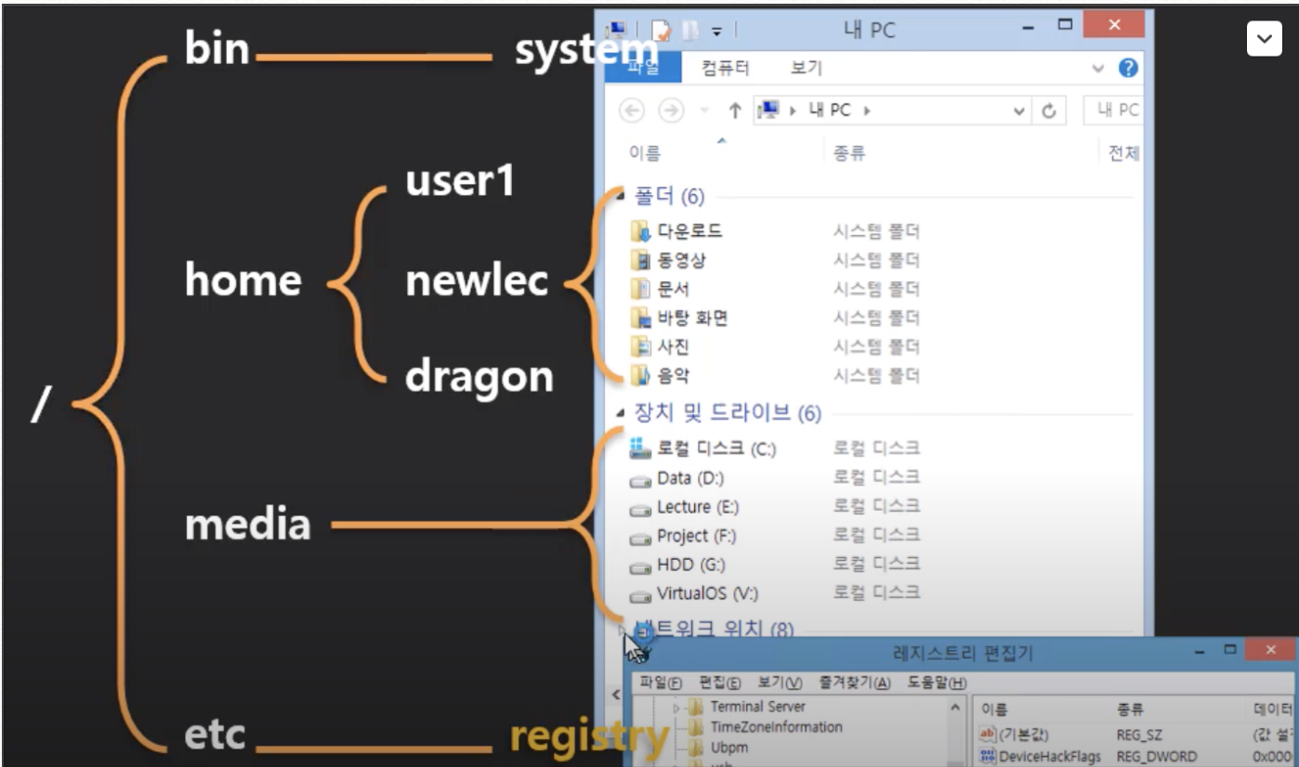The height and width of the screenshot is (767, 1299).
Task: Click the 전체 column header
Action: [x=1123, y=153]
